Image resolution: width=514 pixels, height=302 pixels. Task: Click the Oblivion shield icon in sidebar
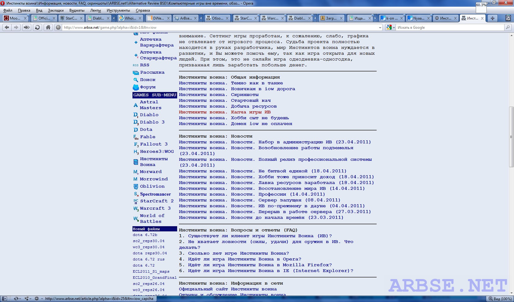(x=136, y=186)
